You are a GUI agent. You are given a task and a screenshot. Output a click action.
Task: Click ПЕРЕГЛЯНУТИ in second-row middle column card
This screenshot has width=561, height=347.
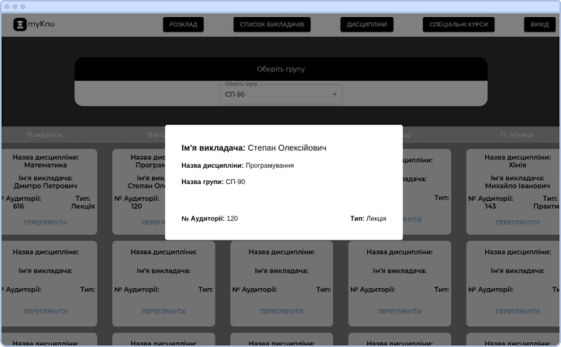(x=281, y=311)
